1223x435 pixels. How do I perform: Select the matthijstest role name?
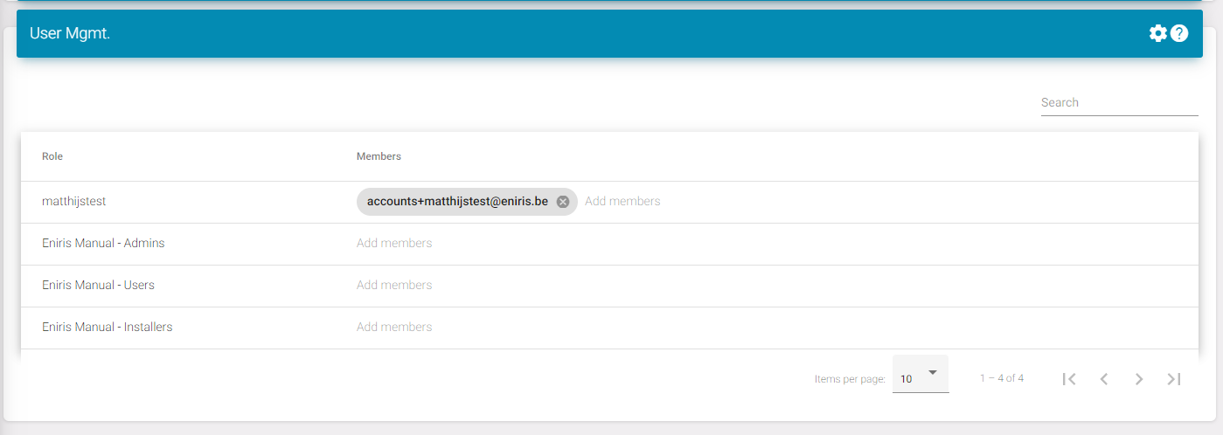pyautogui.click(x=73, y=202)
